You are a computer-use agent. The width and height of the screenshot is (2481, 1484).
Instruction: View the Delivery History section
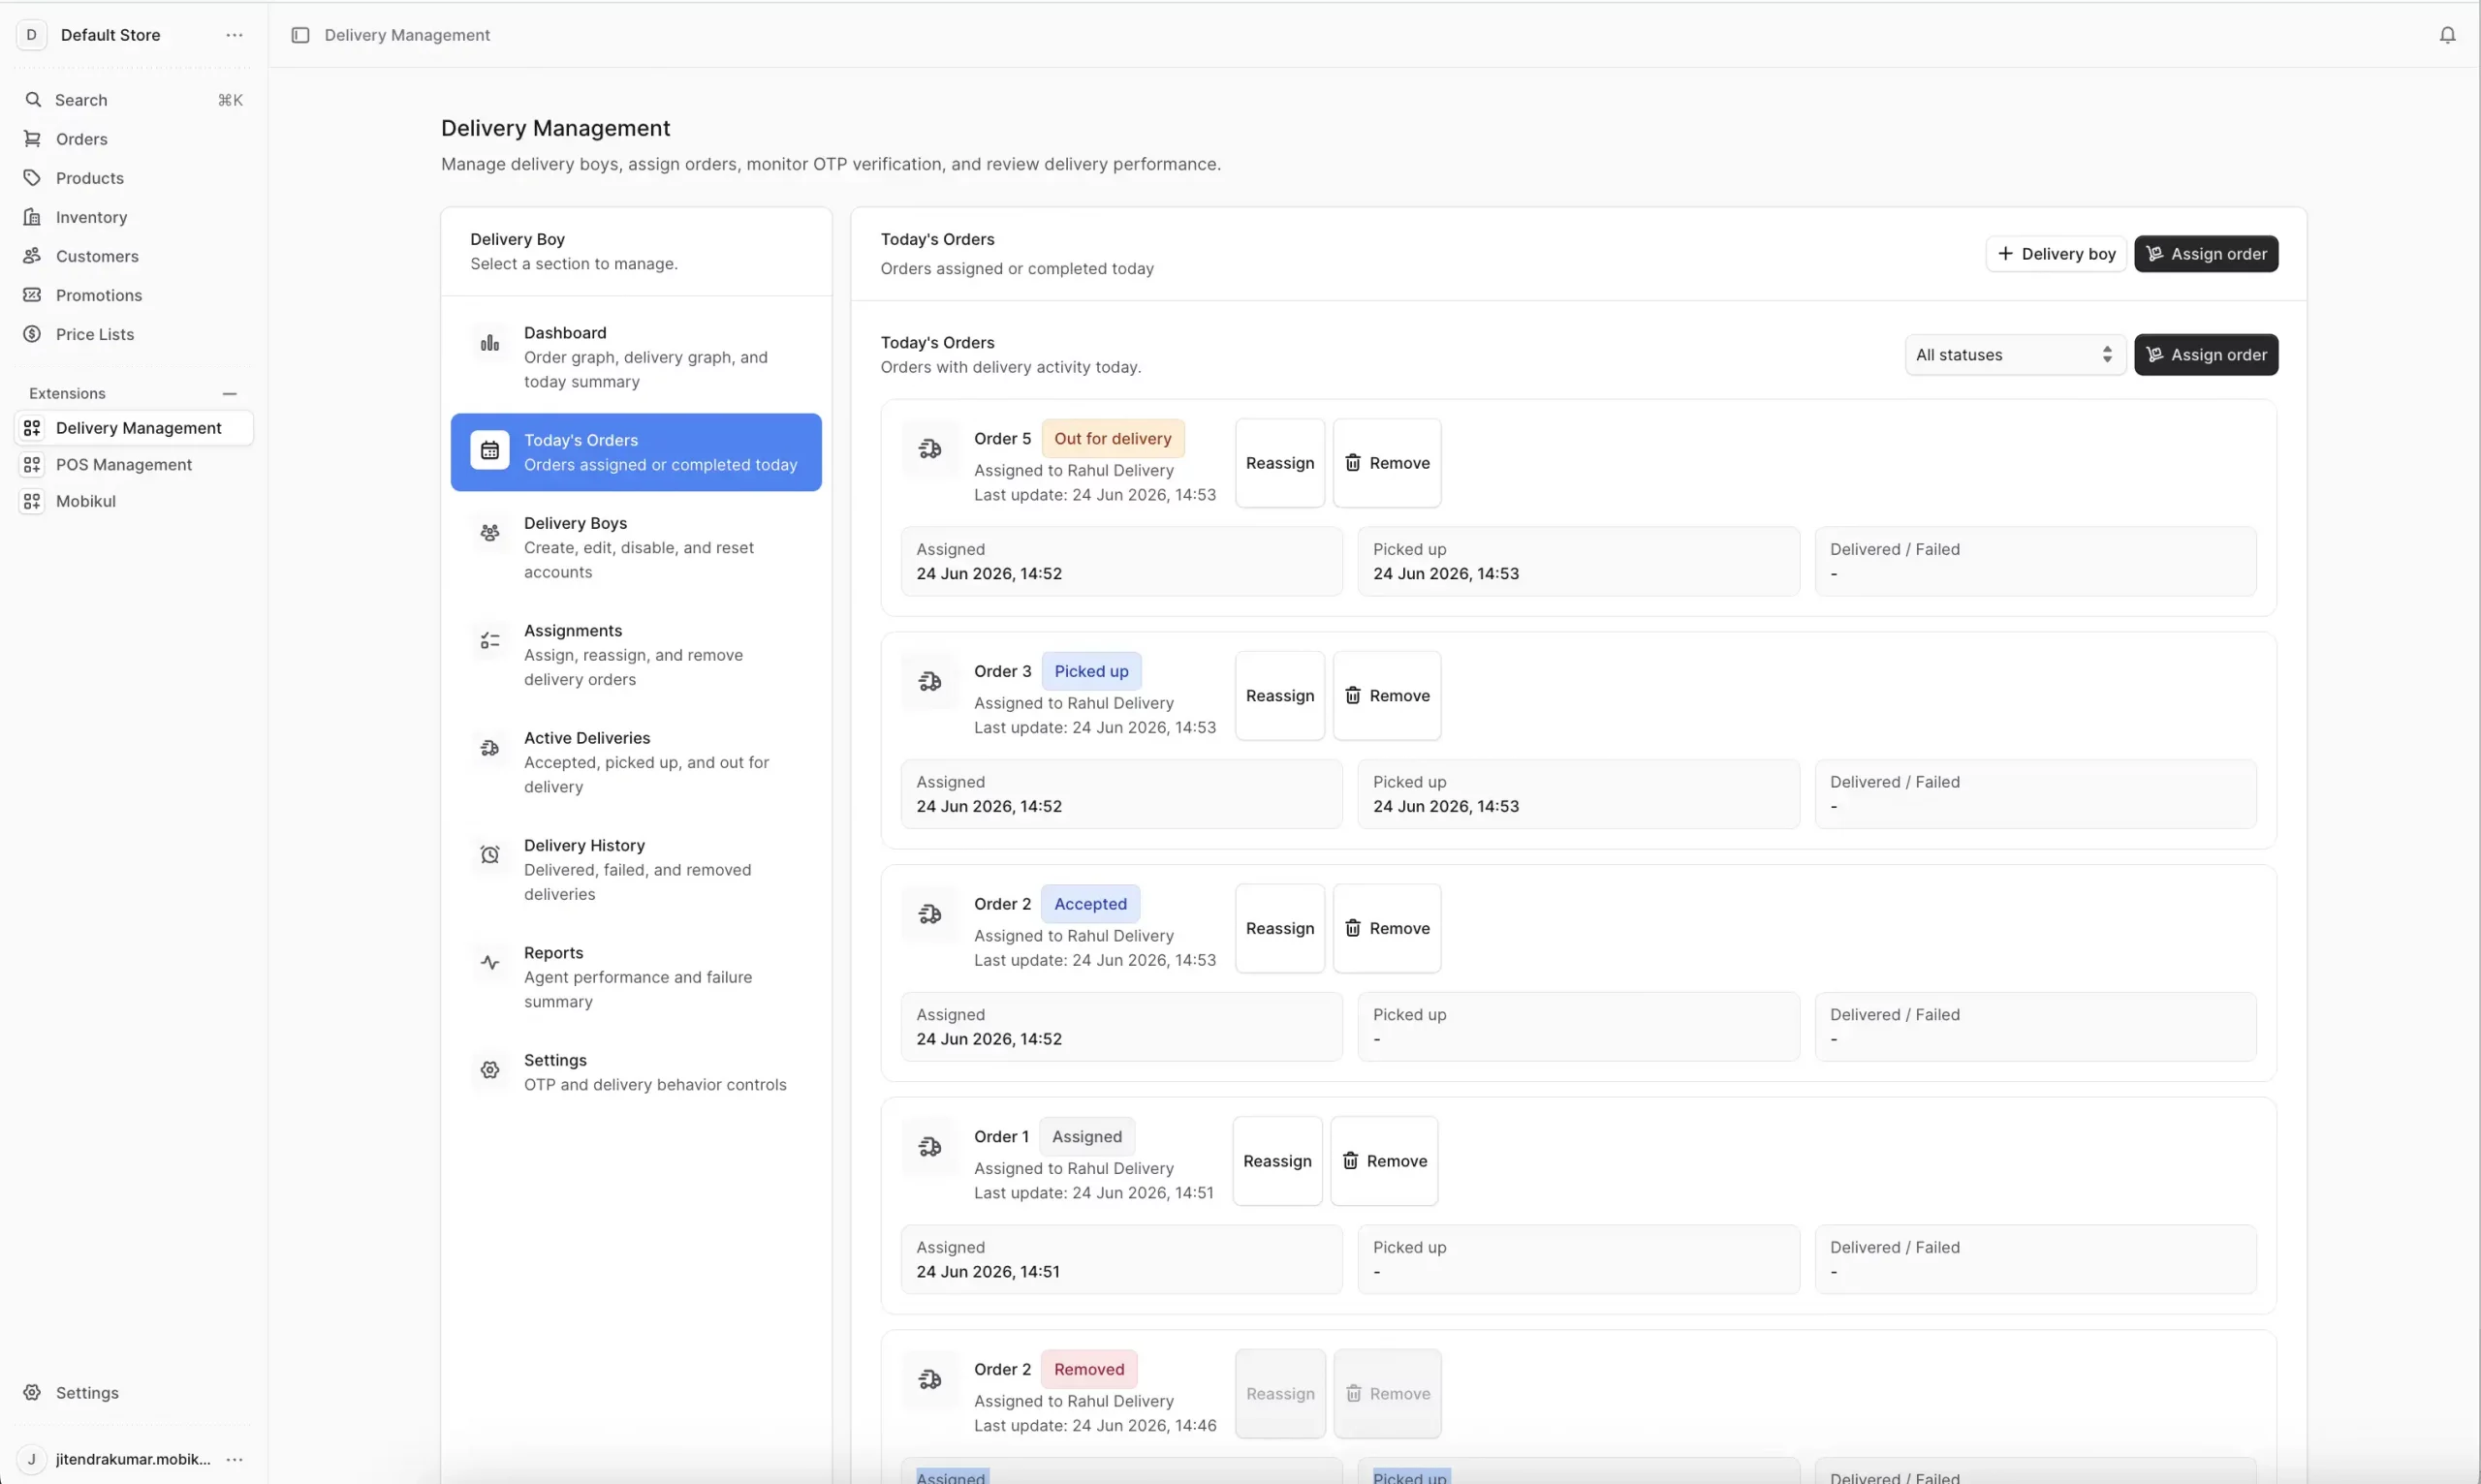[x=637, y=870]
